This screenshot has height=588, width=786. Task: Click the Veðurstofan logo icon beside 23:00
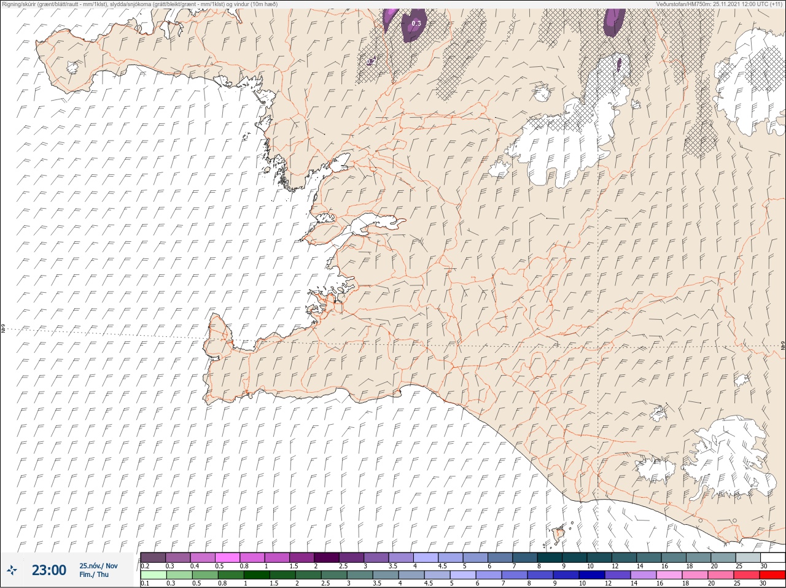coord(12,570)
